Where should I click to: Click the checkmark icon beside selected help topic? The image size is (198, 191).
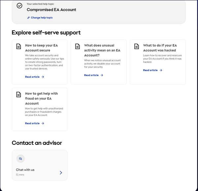[x=19, y=6]
